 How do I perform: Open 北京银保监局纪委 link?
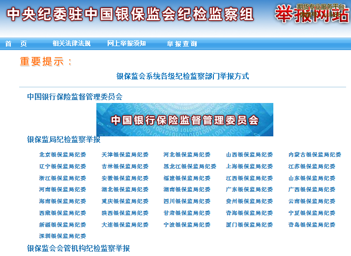[62, 154]
